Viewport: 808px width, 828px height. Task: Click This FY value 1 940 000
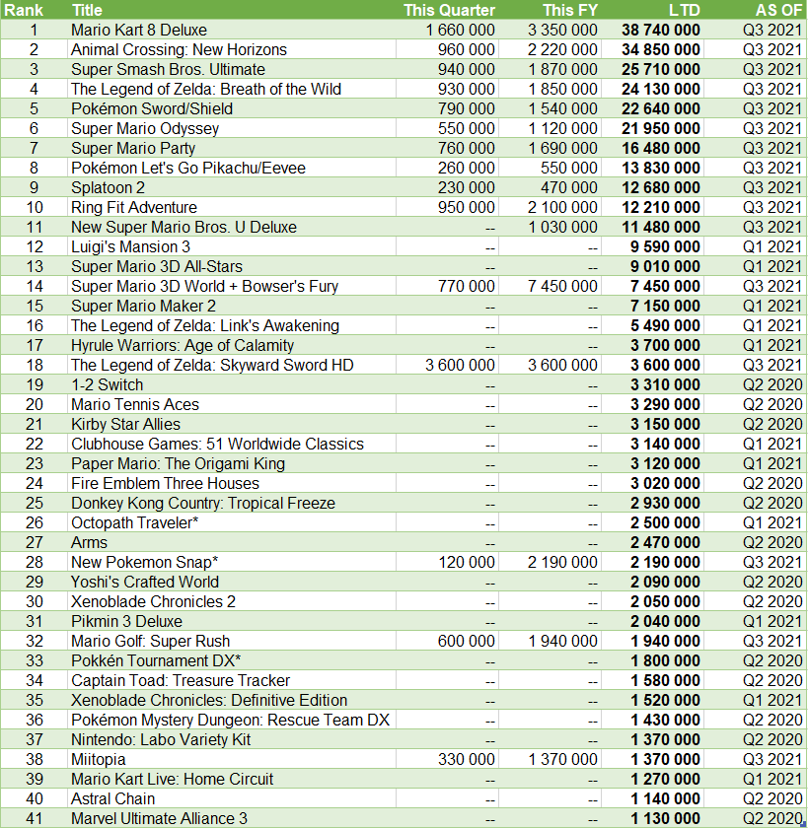(x=563, y=641)
